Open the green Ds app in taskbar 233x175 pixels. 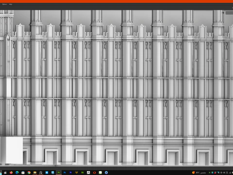pyautogui.click(x=83, y=173)
